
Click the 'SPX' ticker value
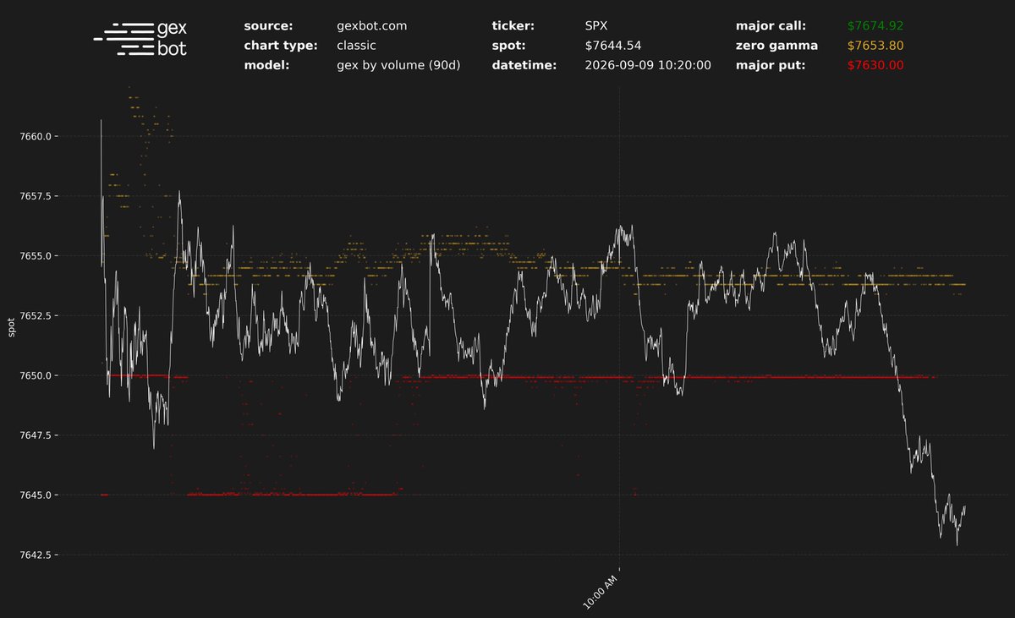[x=596, y=26]
